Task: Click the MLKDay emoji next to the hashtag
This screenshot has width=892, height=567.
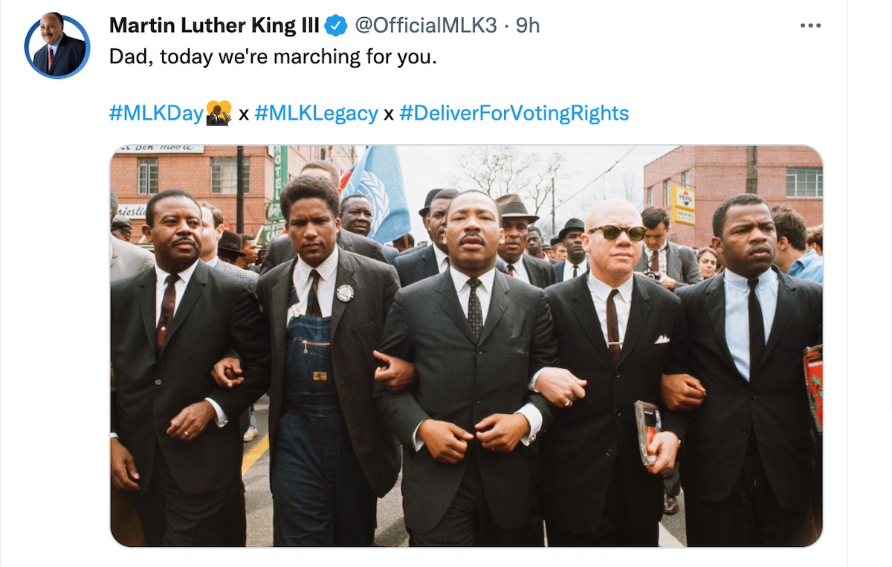Action: coord(219,114)
